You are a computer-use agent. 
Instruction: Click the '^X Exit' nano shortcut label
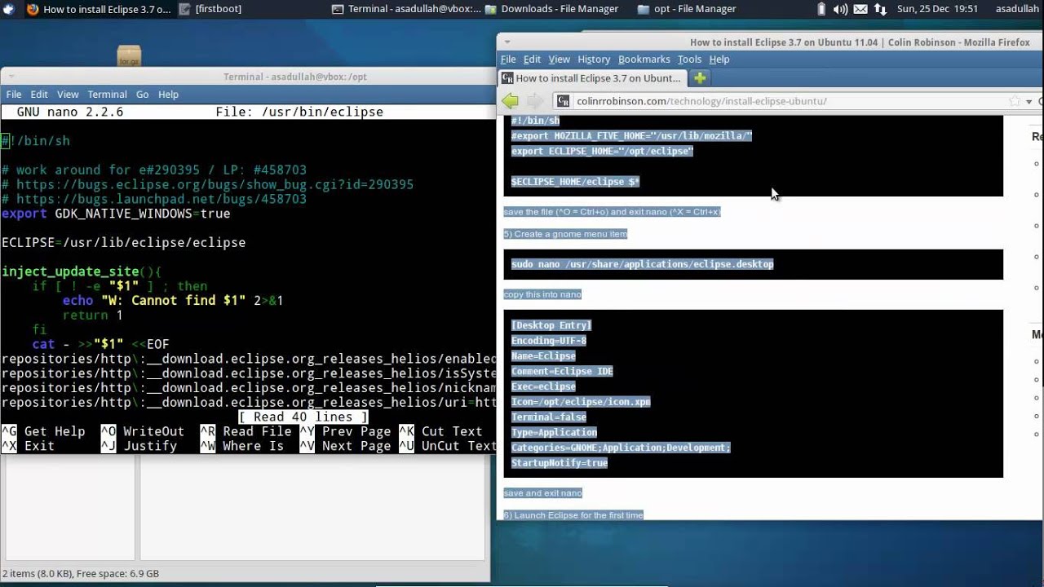[28, 446]
